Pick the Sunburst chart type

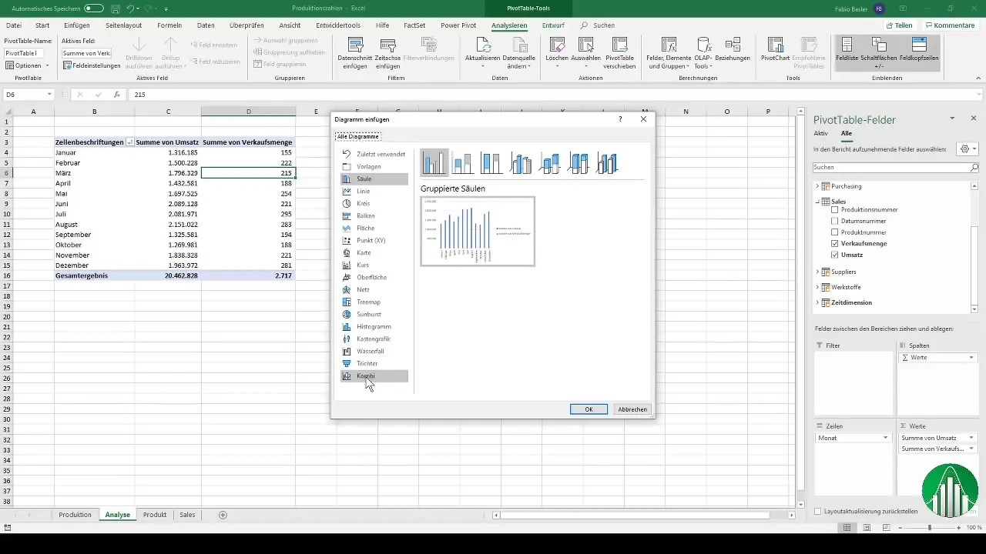coord(374,314)
